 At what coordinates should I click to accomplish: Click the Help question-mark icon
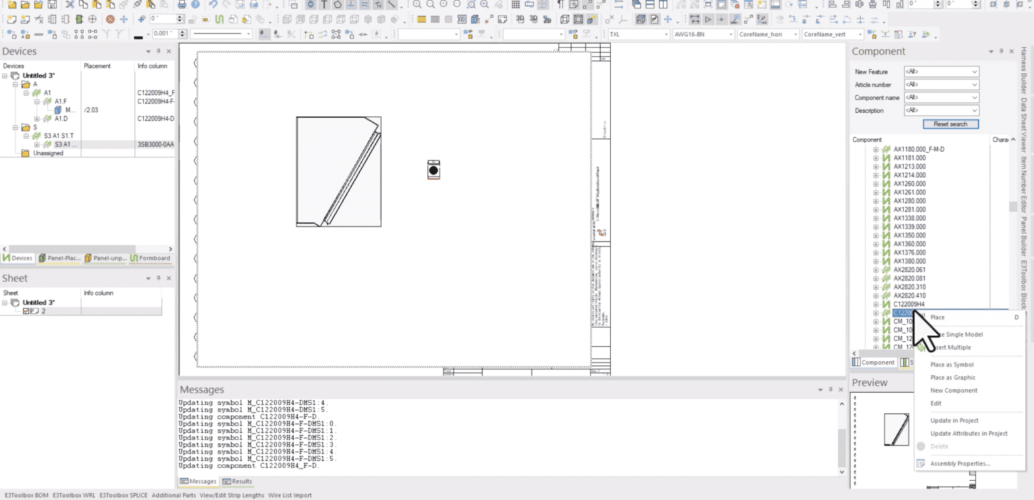tap(195, 5)
